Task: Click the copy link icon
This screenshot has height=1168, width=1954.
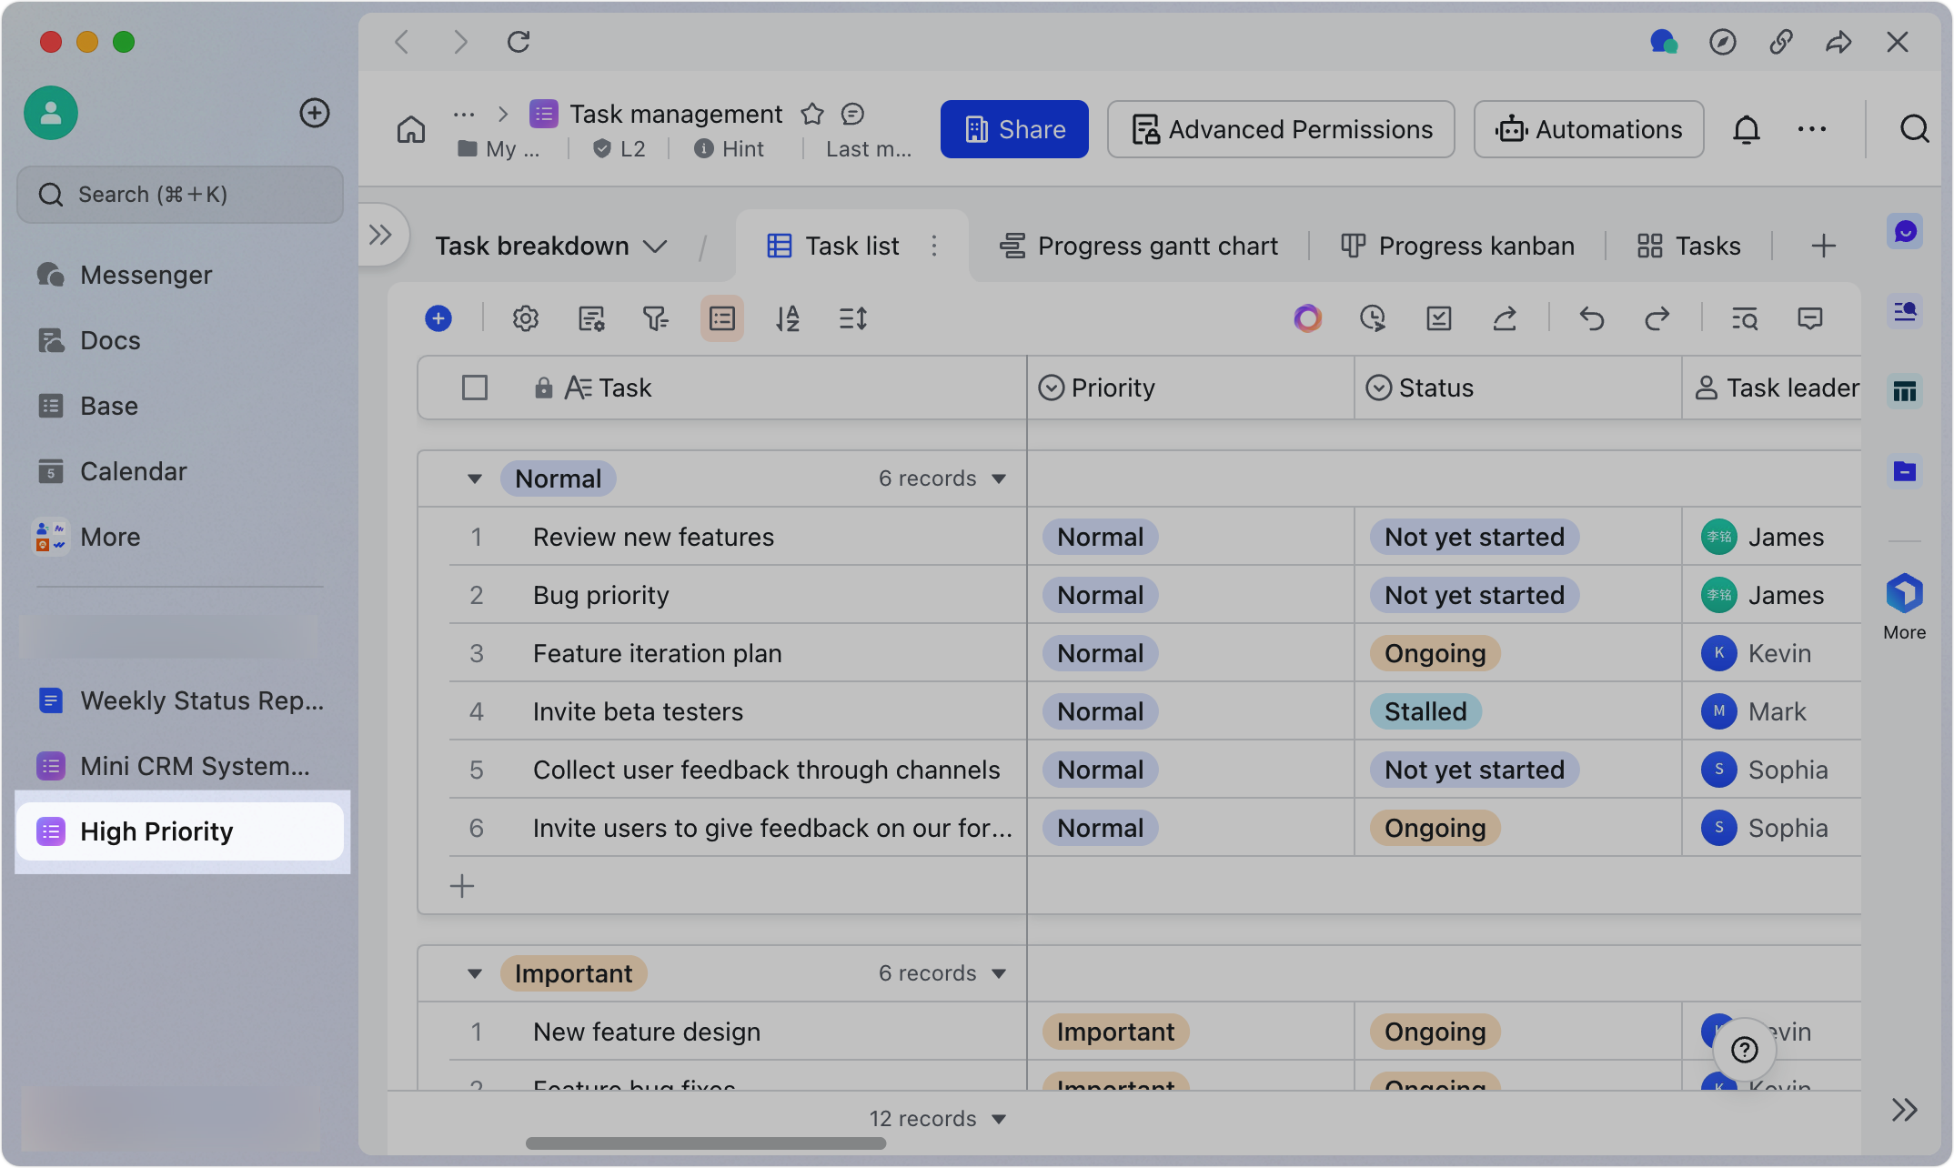Action: point(1781,42)
